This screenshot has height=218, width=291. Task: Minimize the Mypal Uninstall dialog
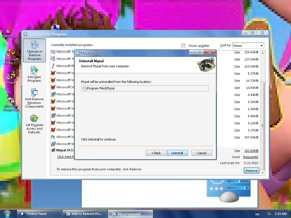pos(193,52)
